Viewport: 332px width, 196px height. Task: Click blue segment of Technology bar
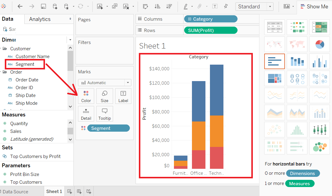click(217, 90)
